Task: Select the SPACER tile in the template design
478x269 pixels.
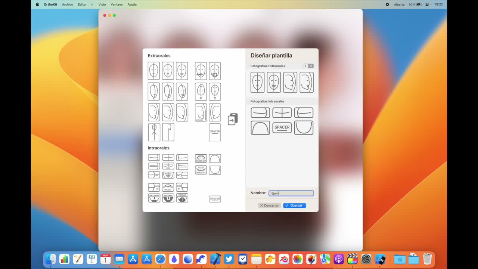Action: point(282,127)
